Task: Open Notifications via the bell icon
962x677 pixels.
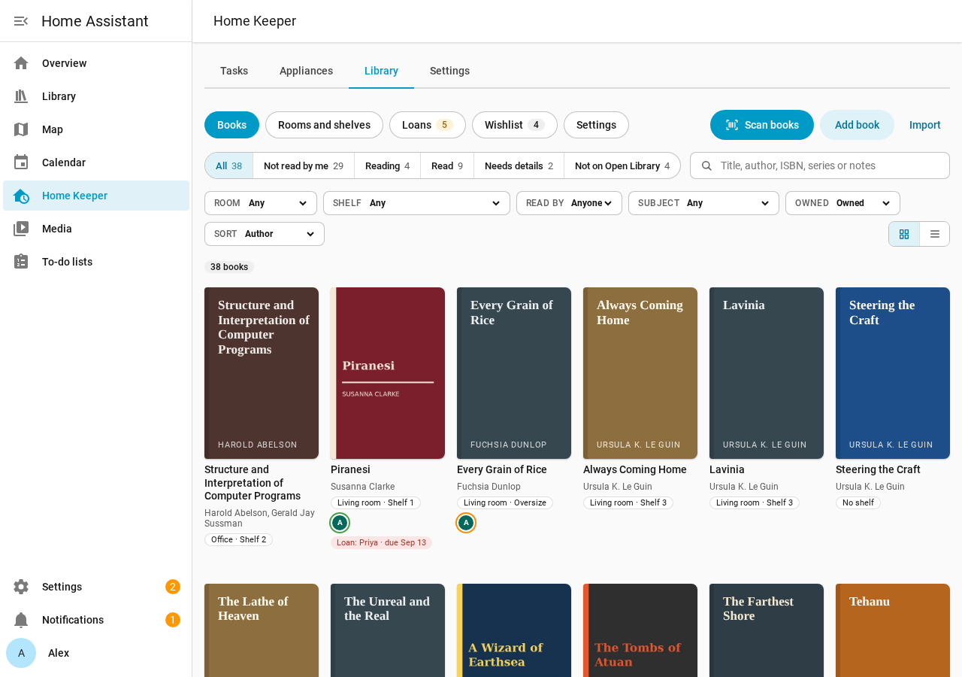Action: tap(21, 620)
